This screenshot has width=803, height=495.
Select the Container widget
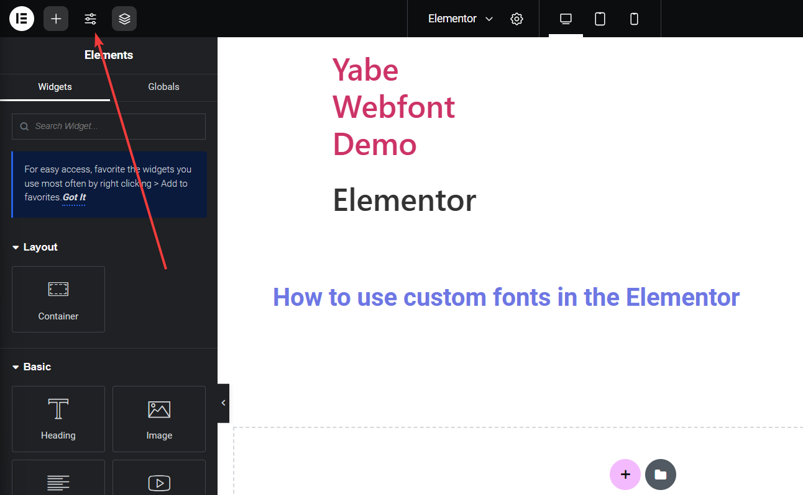point(58,299)
